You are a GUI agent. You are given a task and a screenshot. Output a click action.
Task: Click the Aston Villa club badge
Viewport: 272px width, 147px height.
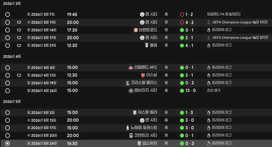[135, 113]
